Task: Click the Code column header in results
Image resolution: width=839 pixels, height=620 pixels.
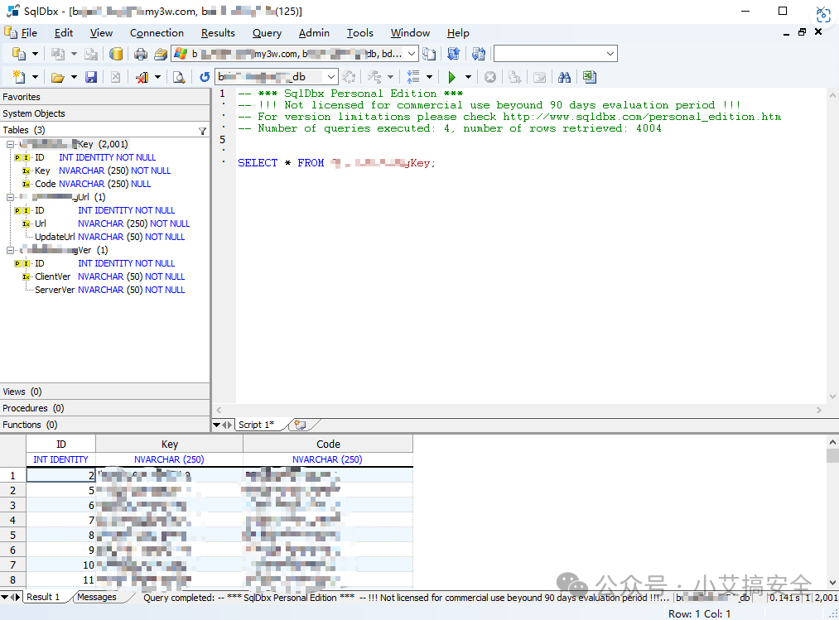Action: (x=328, y=444)
